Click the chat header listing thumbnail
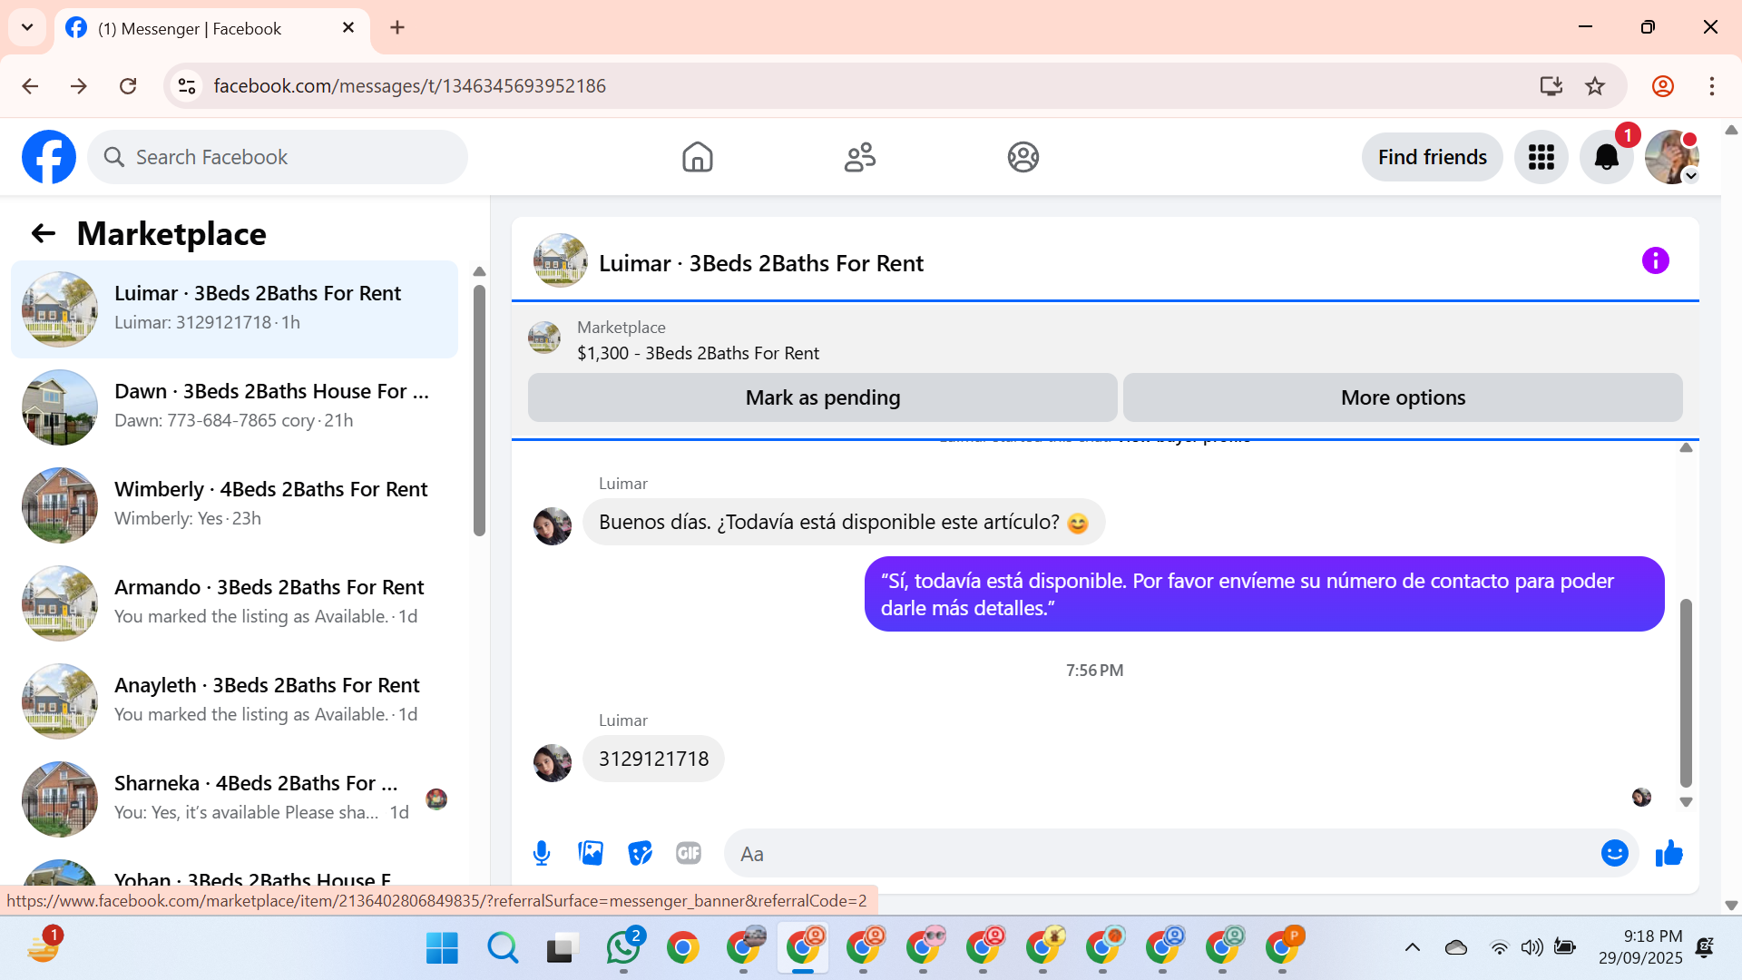 560,261
